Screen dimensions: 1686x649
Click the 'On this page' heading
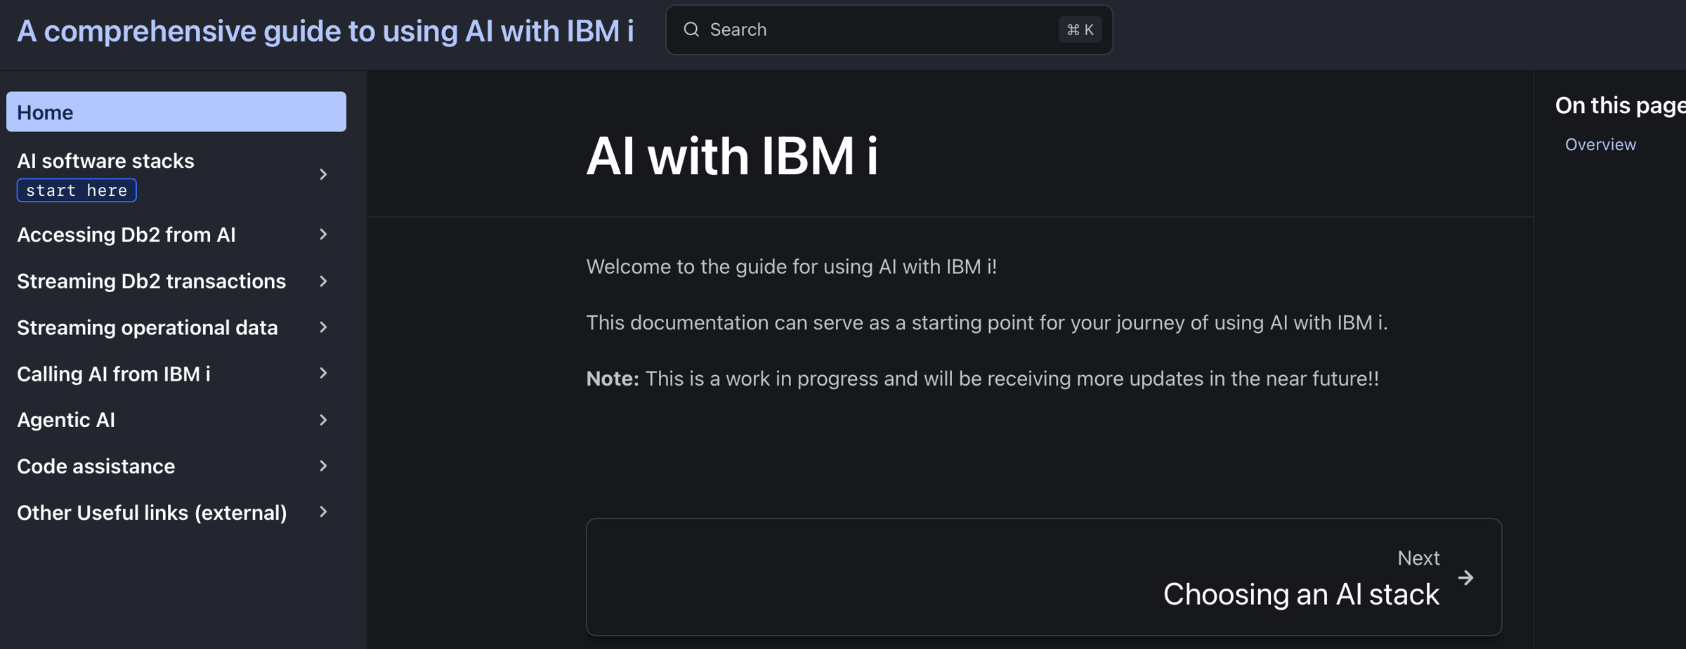tap(1620, 105)
